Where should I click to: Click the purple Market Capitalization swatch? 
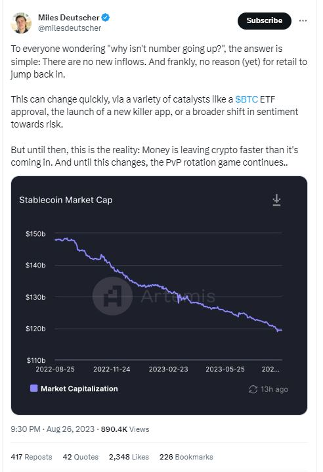click(x=34, y=389)
